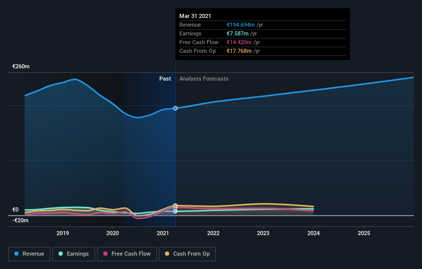The image size is (422, 269).
Task: Click the €0 y-axis label
Action: coord(15,209)
